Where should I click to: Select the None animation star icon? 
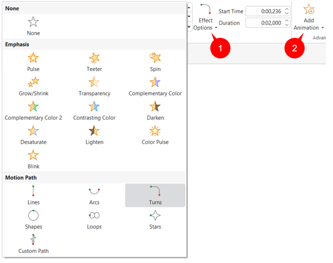(33, 22)
